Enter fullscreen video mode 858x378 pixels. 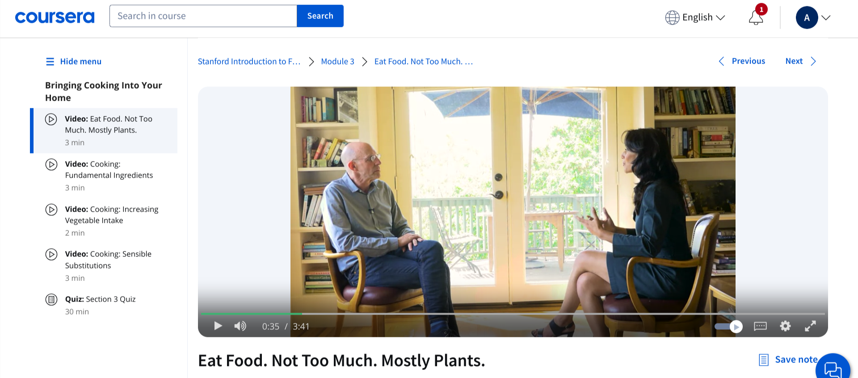point(810,326)
